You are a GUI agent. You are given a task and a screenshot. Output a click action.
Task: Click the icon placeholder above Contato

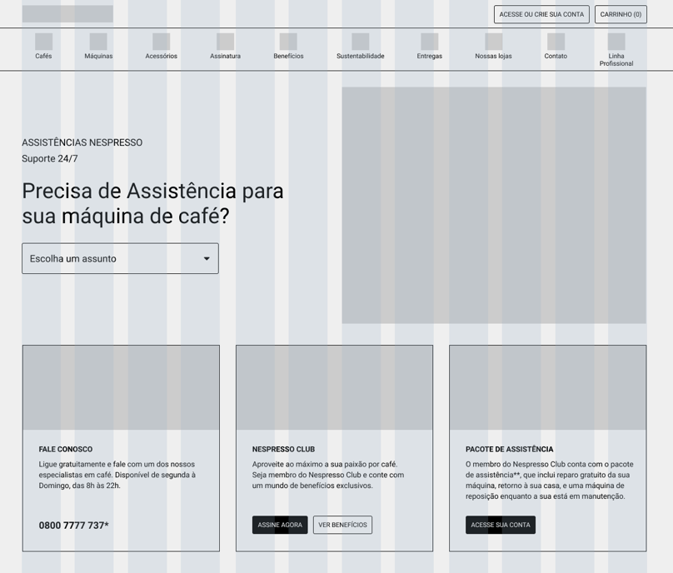556,42
